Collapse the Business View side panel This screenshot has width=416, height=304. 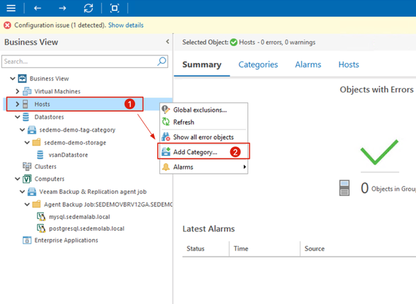(167, 42)
